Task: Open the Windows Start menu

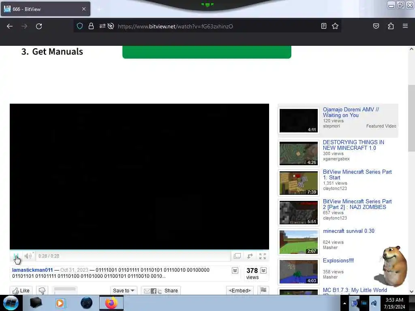Action: coord(11,303)
